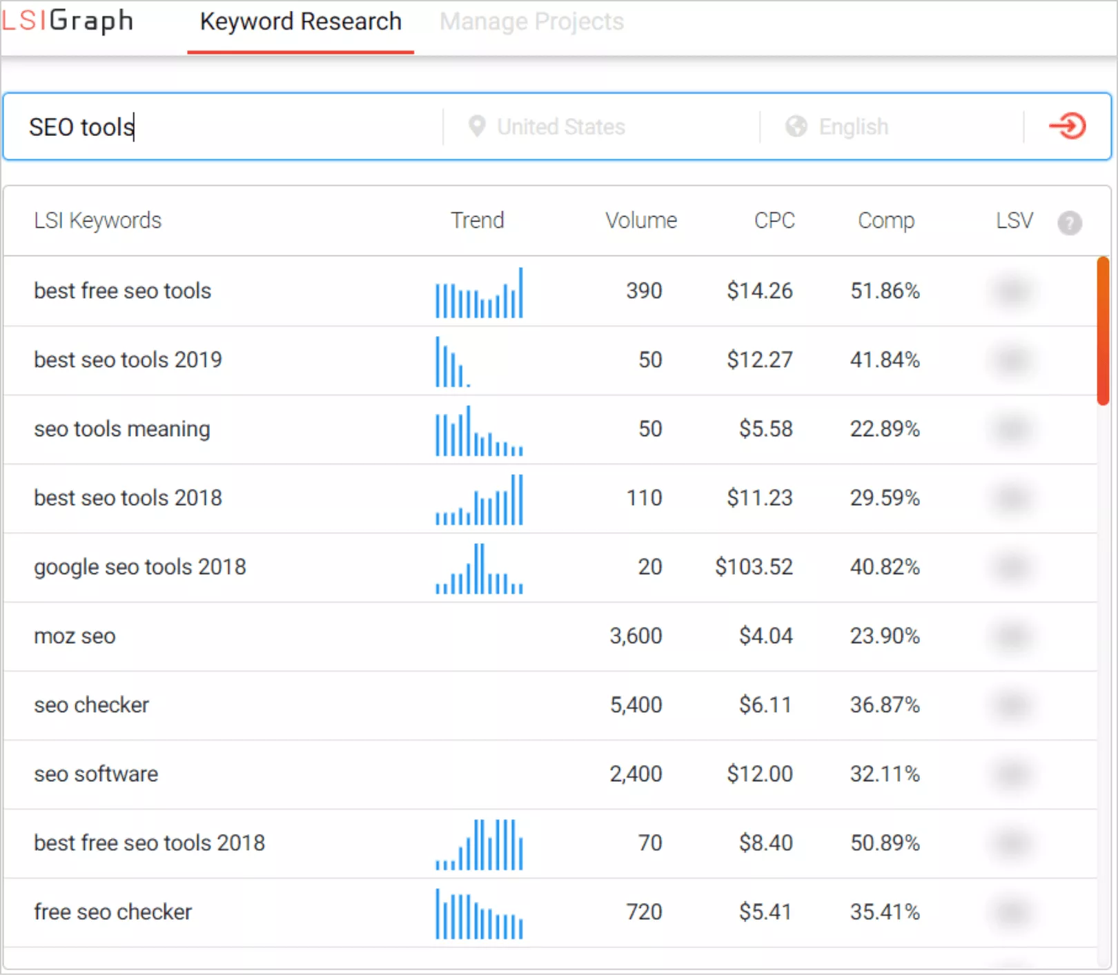1118x975 pixels.
Task: Click blurred LSV value for 'best free seo tools'
Action: 1012,290
